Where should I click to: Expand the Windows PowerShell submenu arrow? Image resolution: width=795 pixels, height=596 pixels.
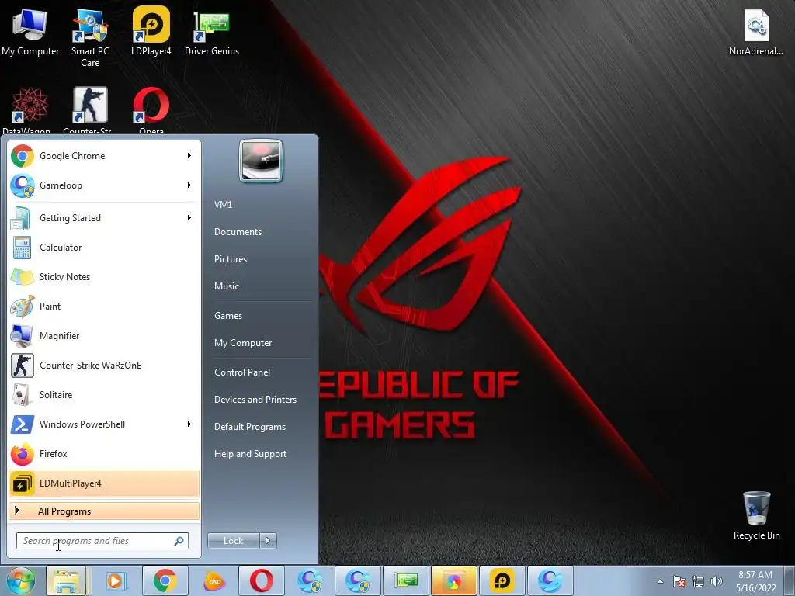189,424
